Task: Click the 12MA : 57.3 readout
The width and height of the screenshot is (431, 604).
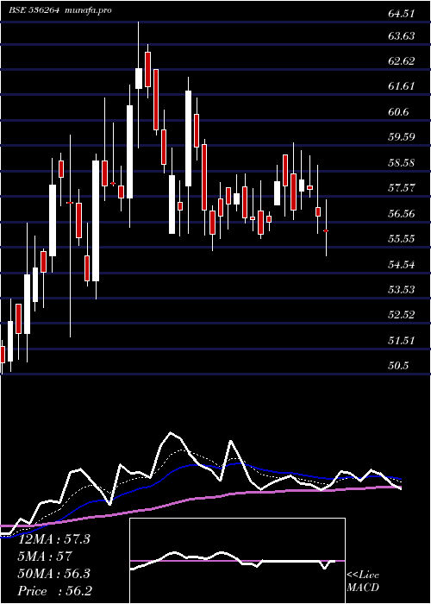Action: pos(54,539)
